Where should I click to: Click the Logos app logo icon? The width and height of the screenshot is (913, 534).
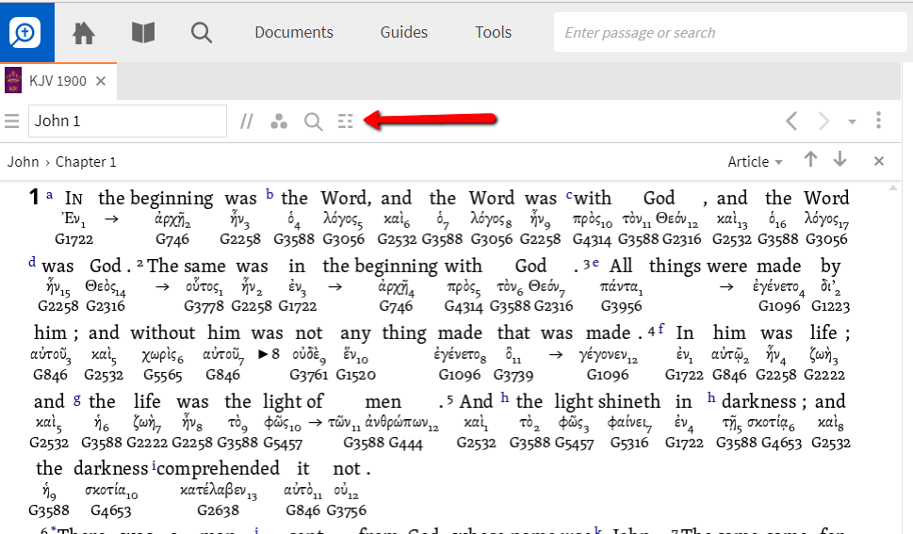pos(25,32)
